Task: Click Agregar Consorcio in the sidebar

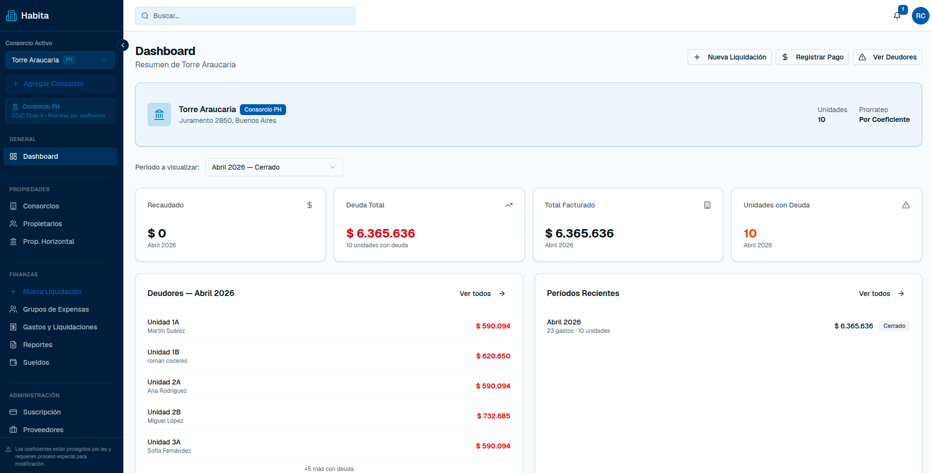Action: coord(60,84)
